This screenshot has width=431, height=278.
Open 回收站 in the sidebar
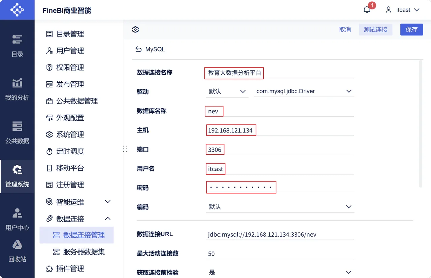(x=17, y=251)
